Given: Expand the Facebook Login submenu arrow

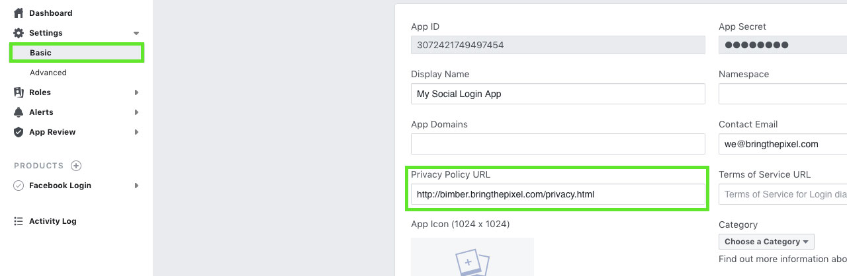Looking at the screenshot, I should (x=136, y=186).
